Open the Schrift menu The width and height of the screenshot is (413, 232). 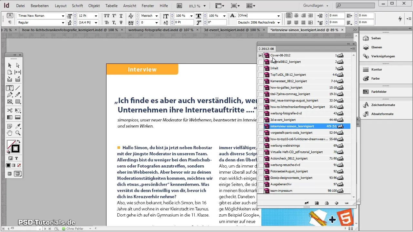point(77,6)
